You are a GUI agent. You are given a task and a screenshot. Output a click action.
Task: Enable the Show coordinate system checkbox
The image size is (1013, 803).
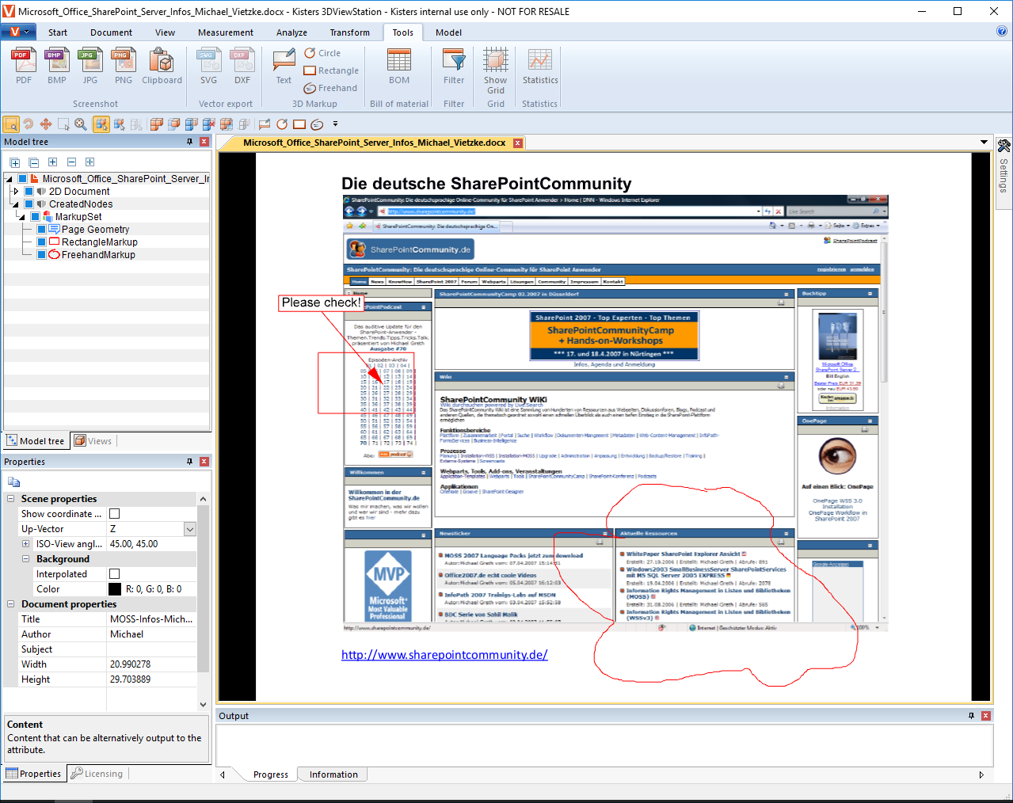(114, 514)
